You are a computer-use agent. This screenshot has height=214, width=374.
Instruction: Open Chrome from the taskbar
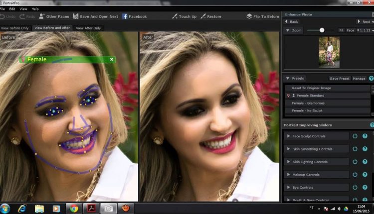point(74,209)
